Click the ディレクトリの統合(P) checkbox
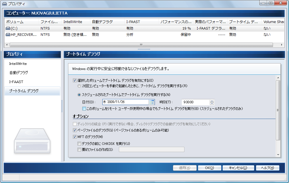289x183 pixels. [x=75, y=124]
